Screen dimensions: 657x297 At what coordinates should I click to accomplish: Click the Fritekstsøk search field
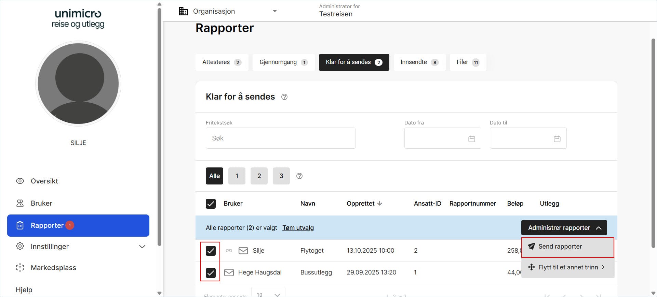(x=280, y=138)
